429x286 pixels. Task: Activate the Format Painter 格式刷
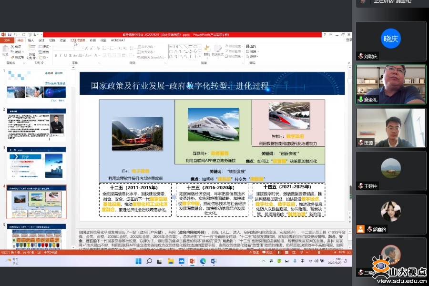click(x=17, y=58)
